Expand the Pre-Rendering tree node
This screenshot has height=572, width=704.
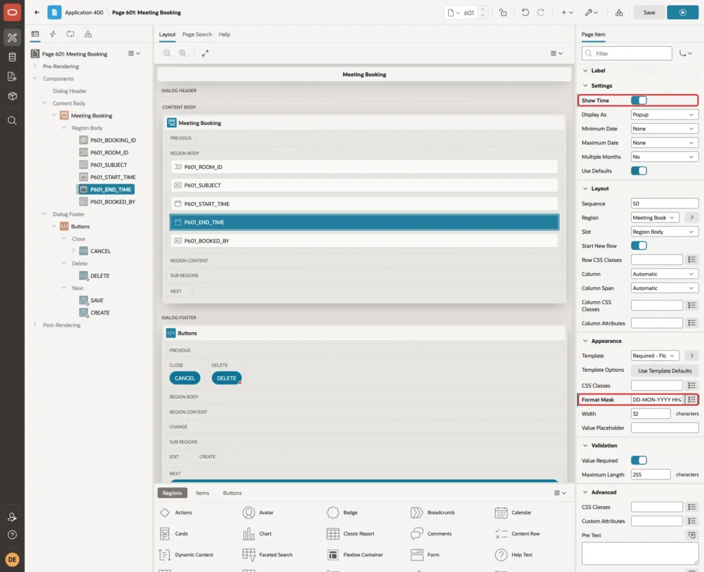(35, 67)
